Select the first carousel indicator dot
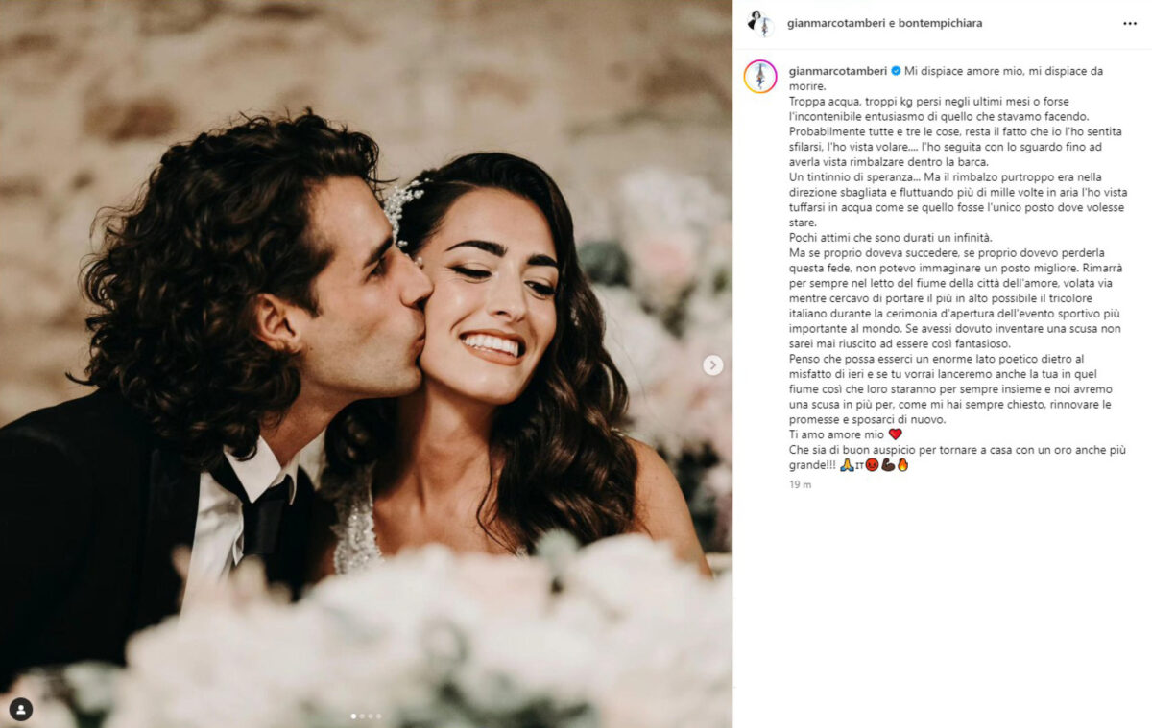Viewport: 1152px width, 728px height. pyautogui.click(x=353, y=716)
